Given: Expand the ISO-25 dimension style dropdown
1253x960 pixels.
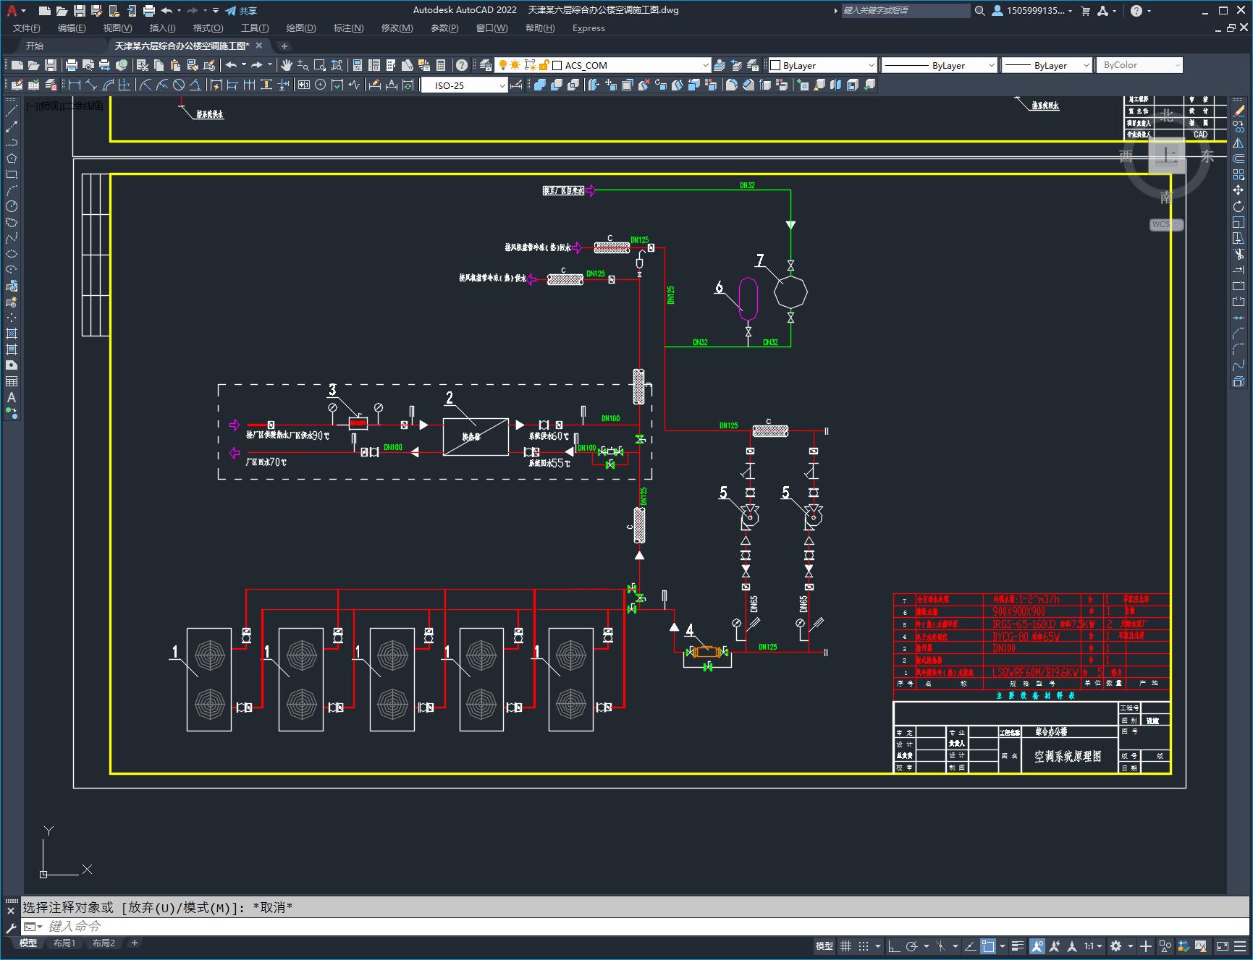Looking at the screenshot, I should pyautogui.click(x=502, y=85).
